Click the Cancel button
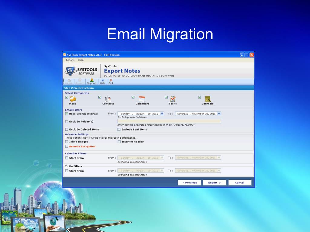The image size is (310, 232). [240, 182]
